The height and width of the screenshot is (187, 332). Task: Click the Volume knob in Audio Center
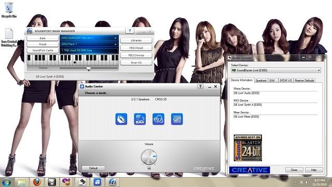point(149,157)
